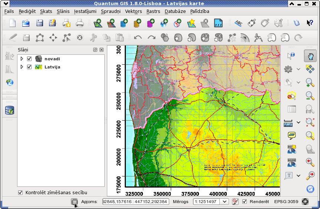
Task: Toggle the Renderēt checkbox
Action: 245,202
